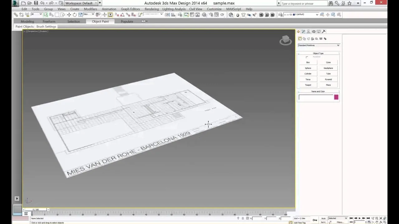This screenshot has height=224, width=399.
Task: Open the named selection sets dropdown
Action: click(153, 15)
